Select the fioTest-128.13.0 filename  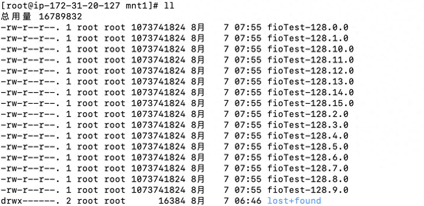[x=310, y=82]
